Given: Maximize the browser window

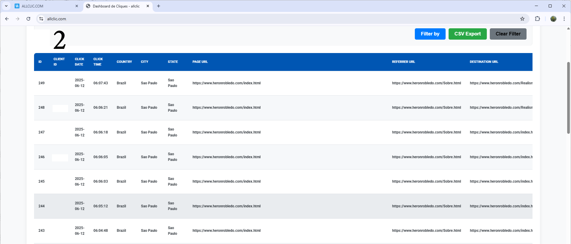Looking at the screenshot, I should [x=550, y=6].
